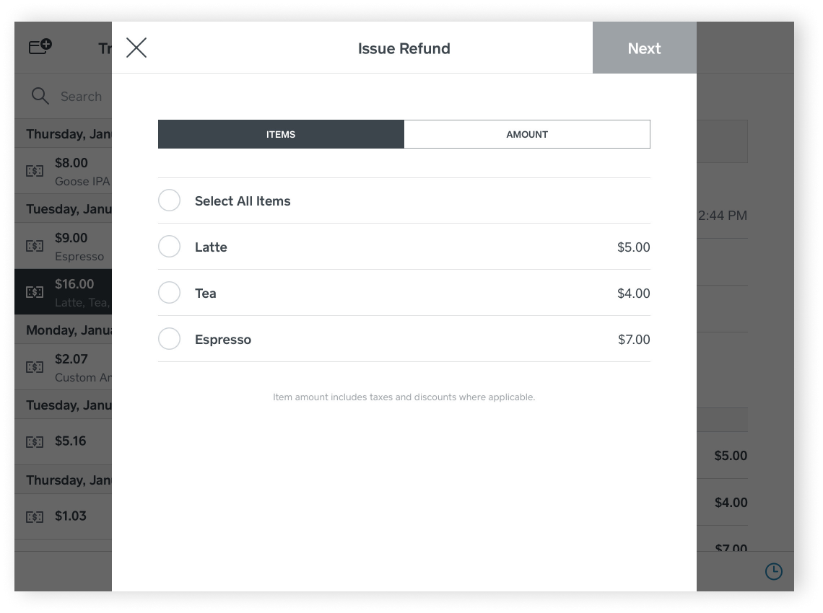Click the clock history icon

773,572
